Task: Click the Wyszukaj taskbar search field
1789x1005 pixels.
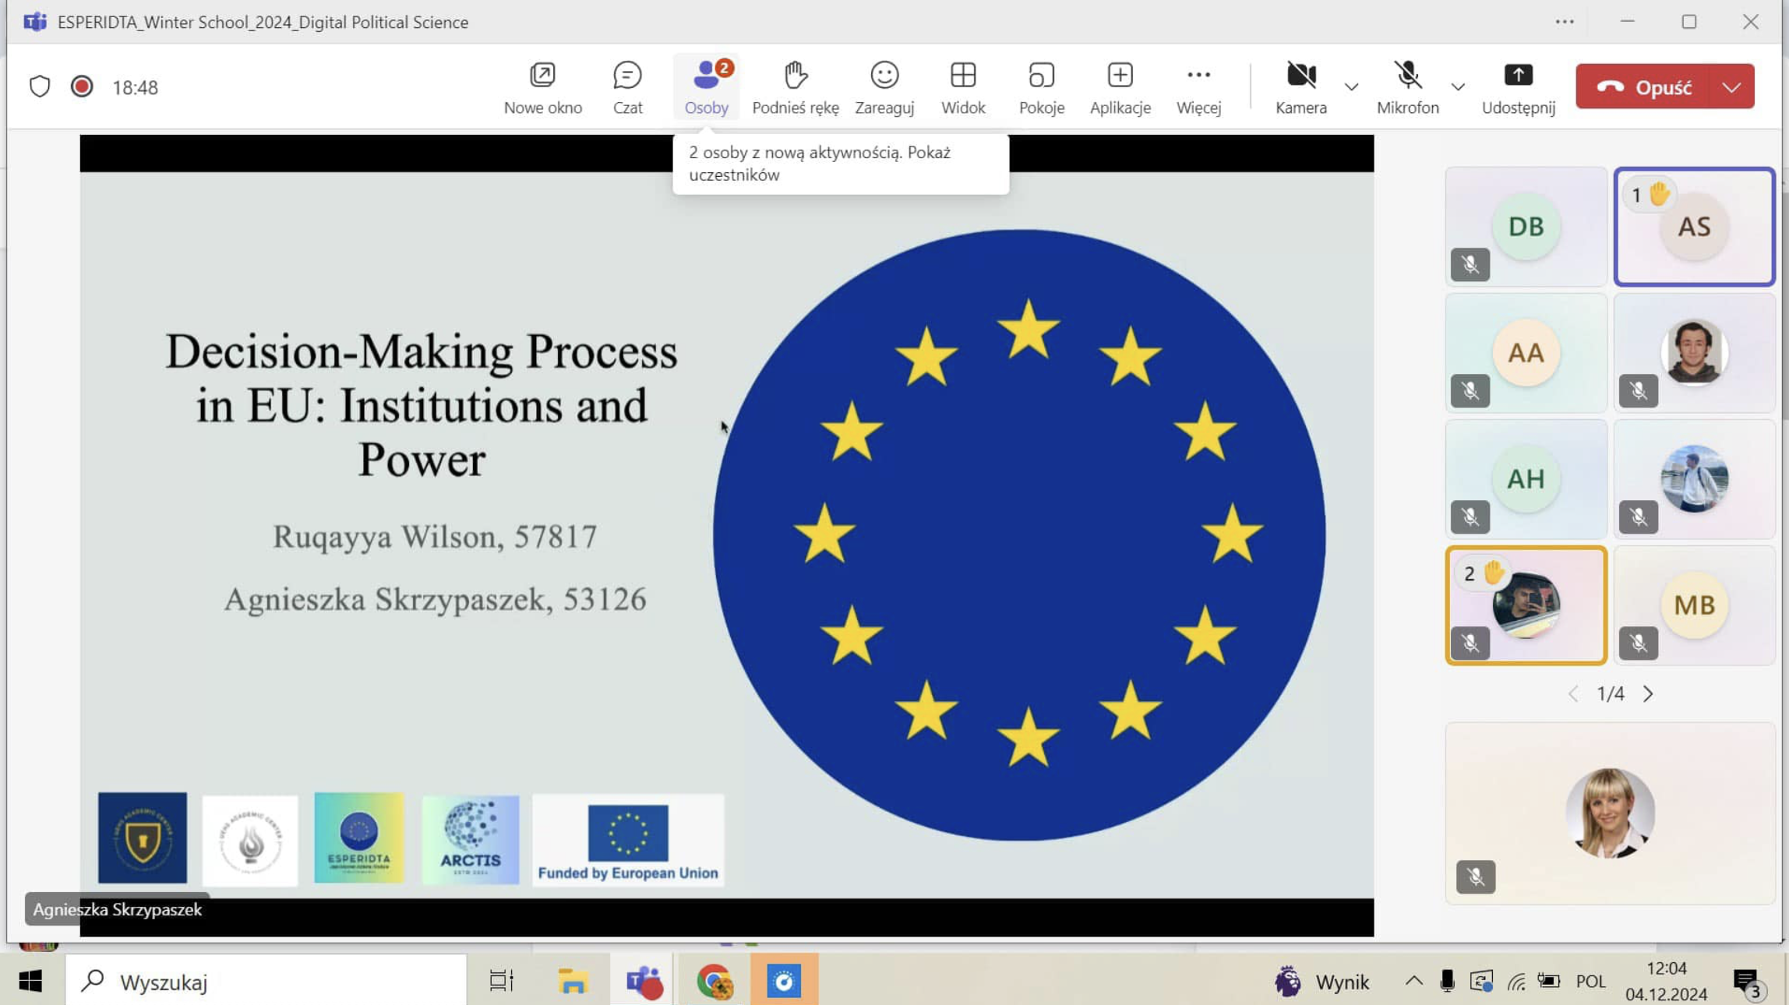Action: (265, 982)
